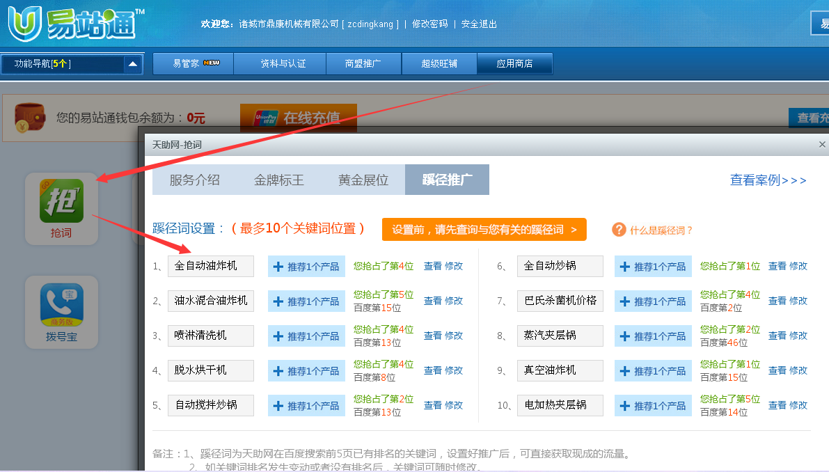Switch to the 金牌标王 tab

click(x=278, y=180)
